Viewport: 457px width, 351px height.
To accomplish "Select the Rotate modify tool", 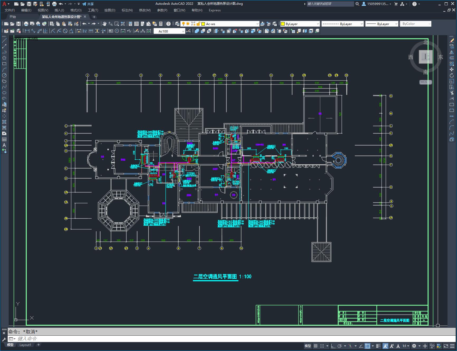I will point(452,75).
